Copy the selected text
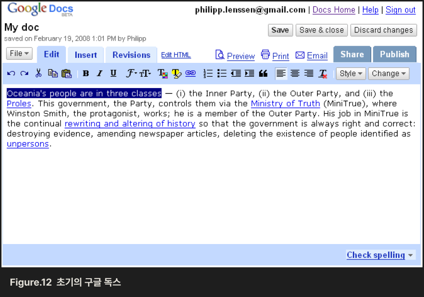 [53, 73]
